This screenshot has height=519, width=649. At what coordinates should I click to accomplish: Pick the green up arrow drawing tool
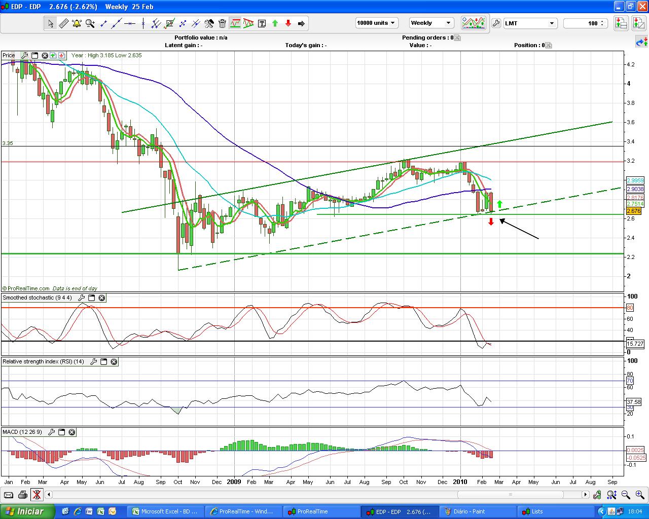click(x=275, y=23)
